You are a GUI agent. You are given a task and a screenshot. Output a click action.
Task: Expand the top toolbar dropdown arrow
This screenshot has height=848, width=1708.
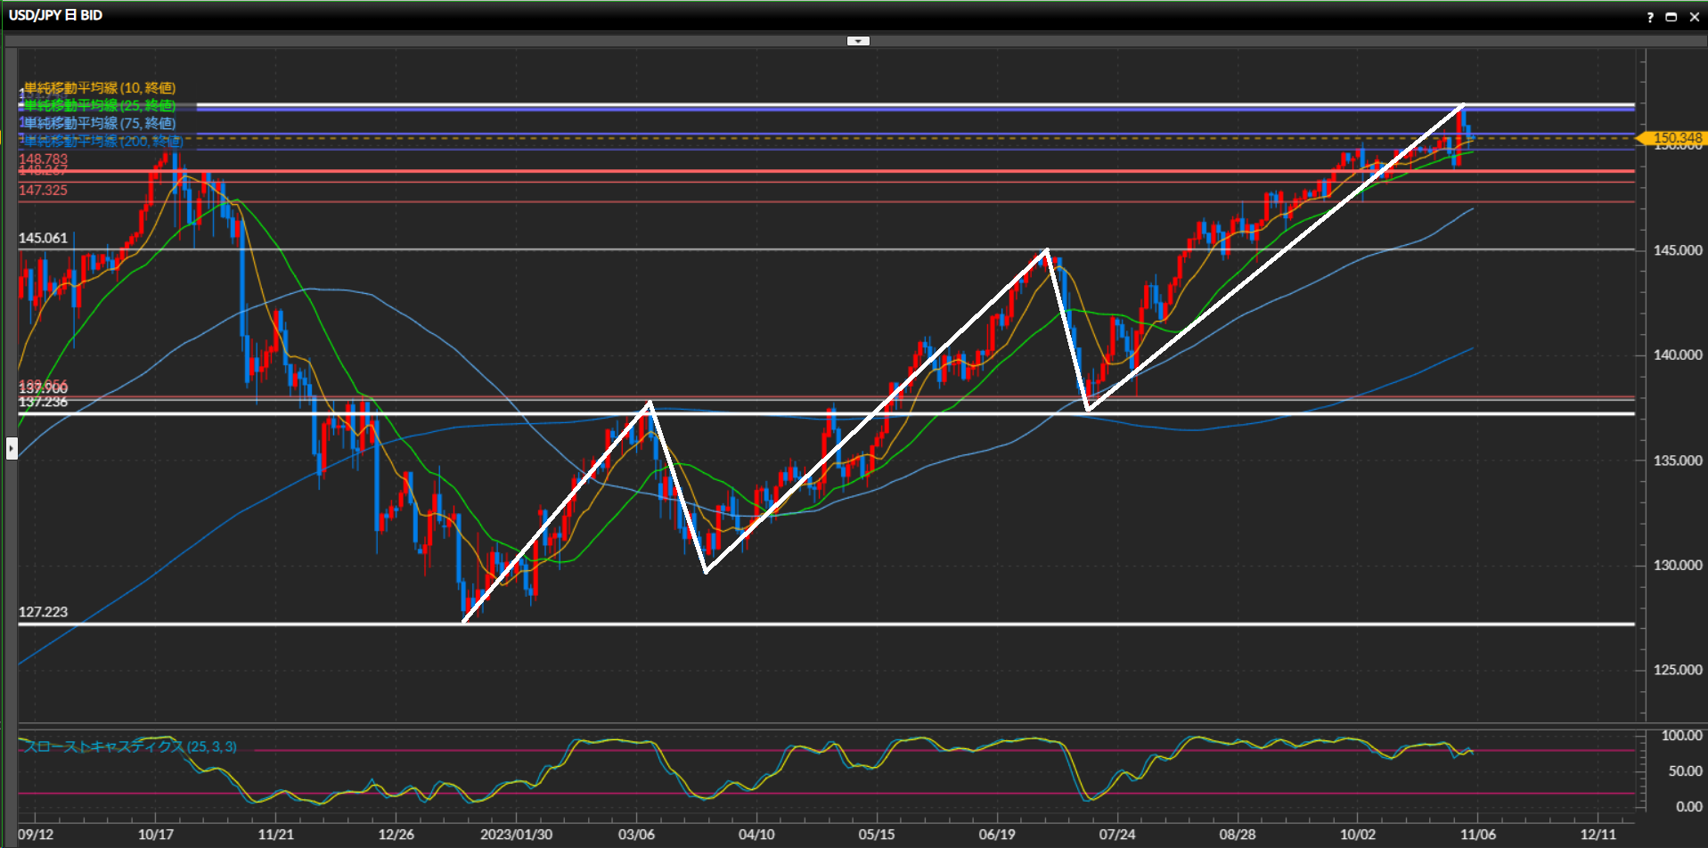[858, 41]
